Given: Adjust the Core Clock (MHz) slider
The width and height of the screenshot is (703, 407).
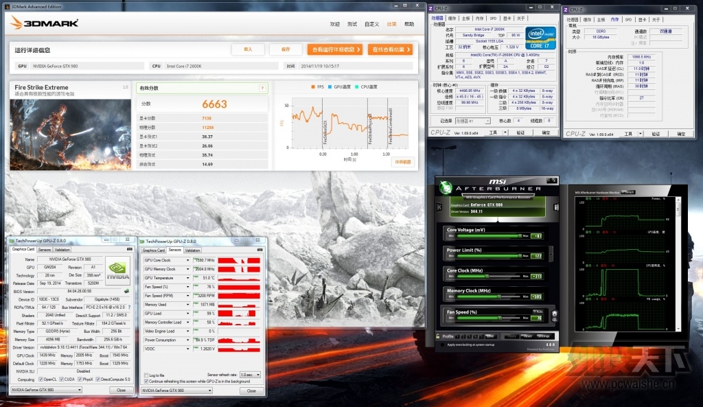Looking at the screenshot, I should (x=489, y=276).
